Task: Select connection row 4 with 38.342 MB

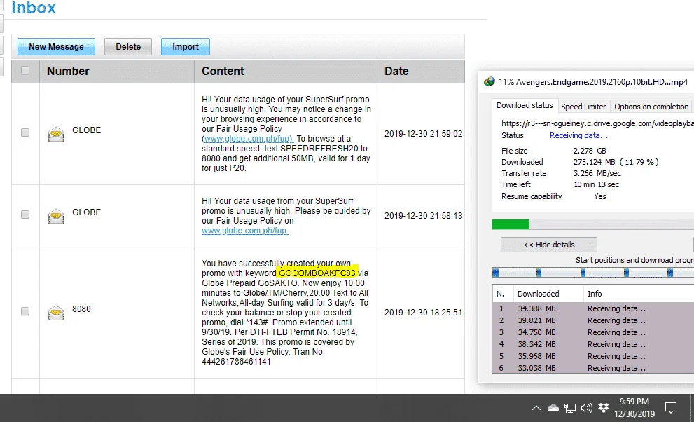Action: coord(592,344)
